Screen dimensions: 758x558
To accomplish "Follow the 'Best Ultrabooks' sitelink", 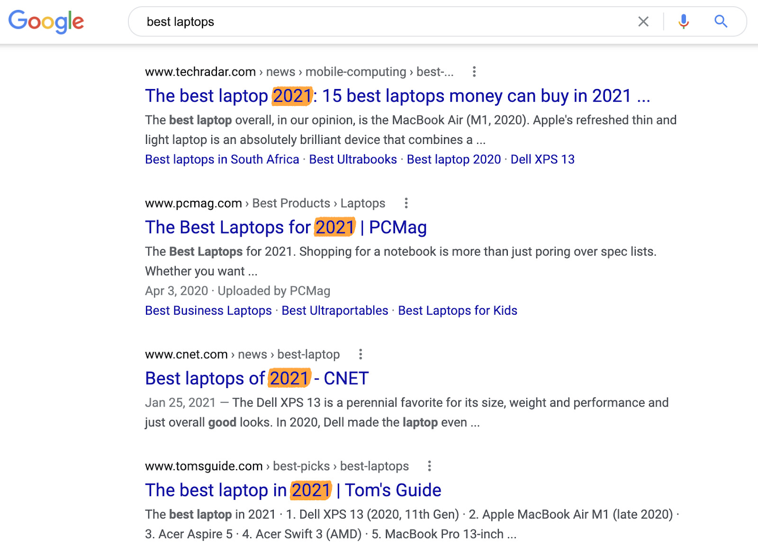I will click(x=353, y=159).
